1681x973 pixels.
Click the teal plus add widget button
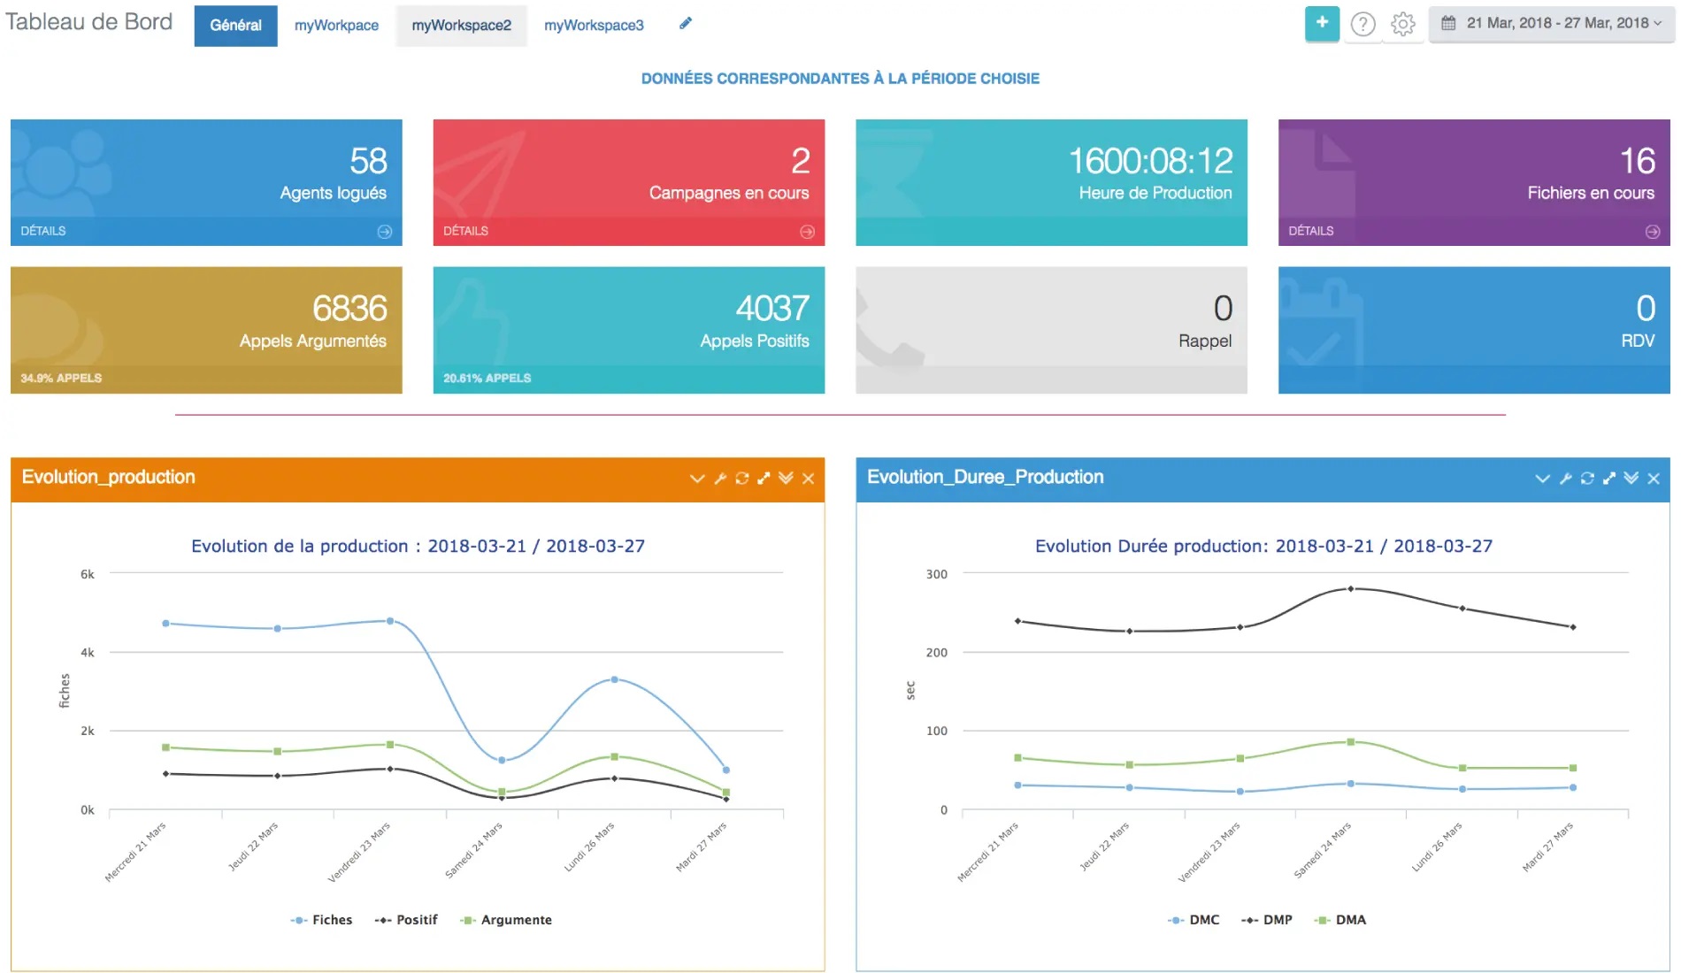coord(1321,24)
